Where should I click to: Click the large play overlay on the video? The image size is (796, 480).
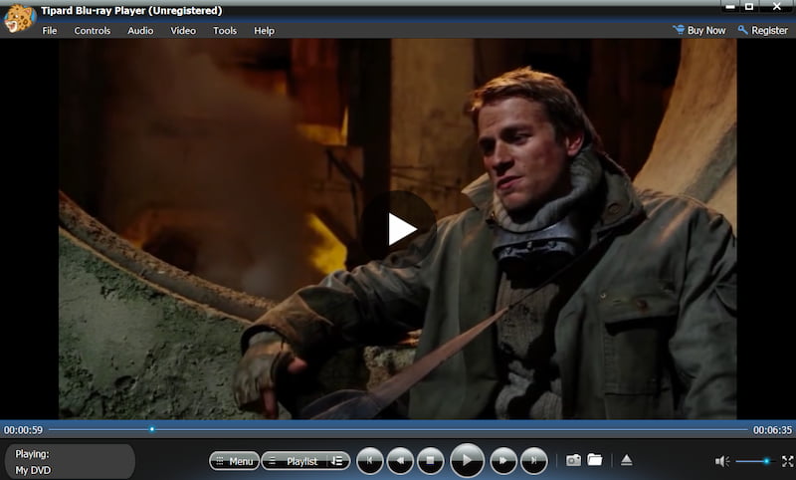401,229
